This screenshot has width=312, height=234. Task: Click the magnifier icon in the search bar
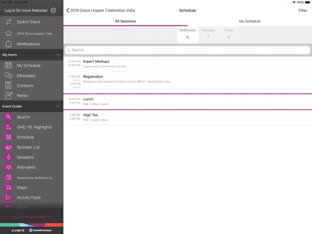pyautogui.click(x=69, y=50)
